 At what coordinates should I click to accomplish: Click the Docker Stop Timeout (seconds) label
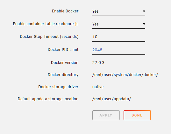click(50, 37)
